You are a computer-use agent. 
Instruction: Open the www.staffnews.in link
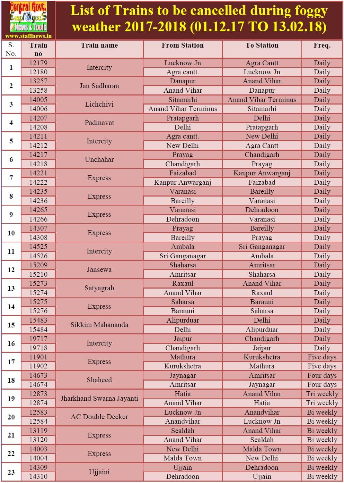pyautogui.click(x=28, y=36)
